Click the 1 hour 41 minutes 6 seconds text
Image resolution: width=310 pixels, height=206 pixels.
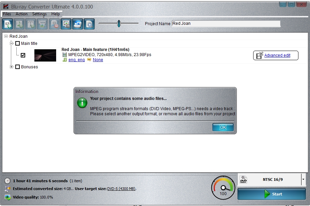tap(40, 181)
